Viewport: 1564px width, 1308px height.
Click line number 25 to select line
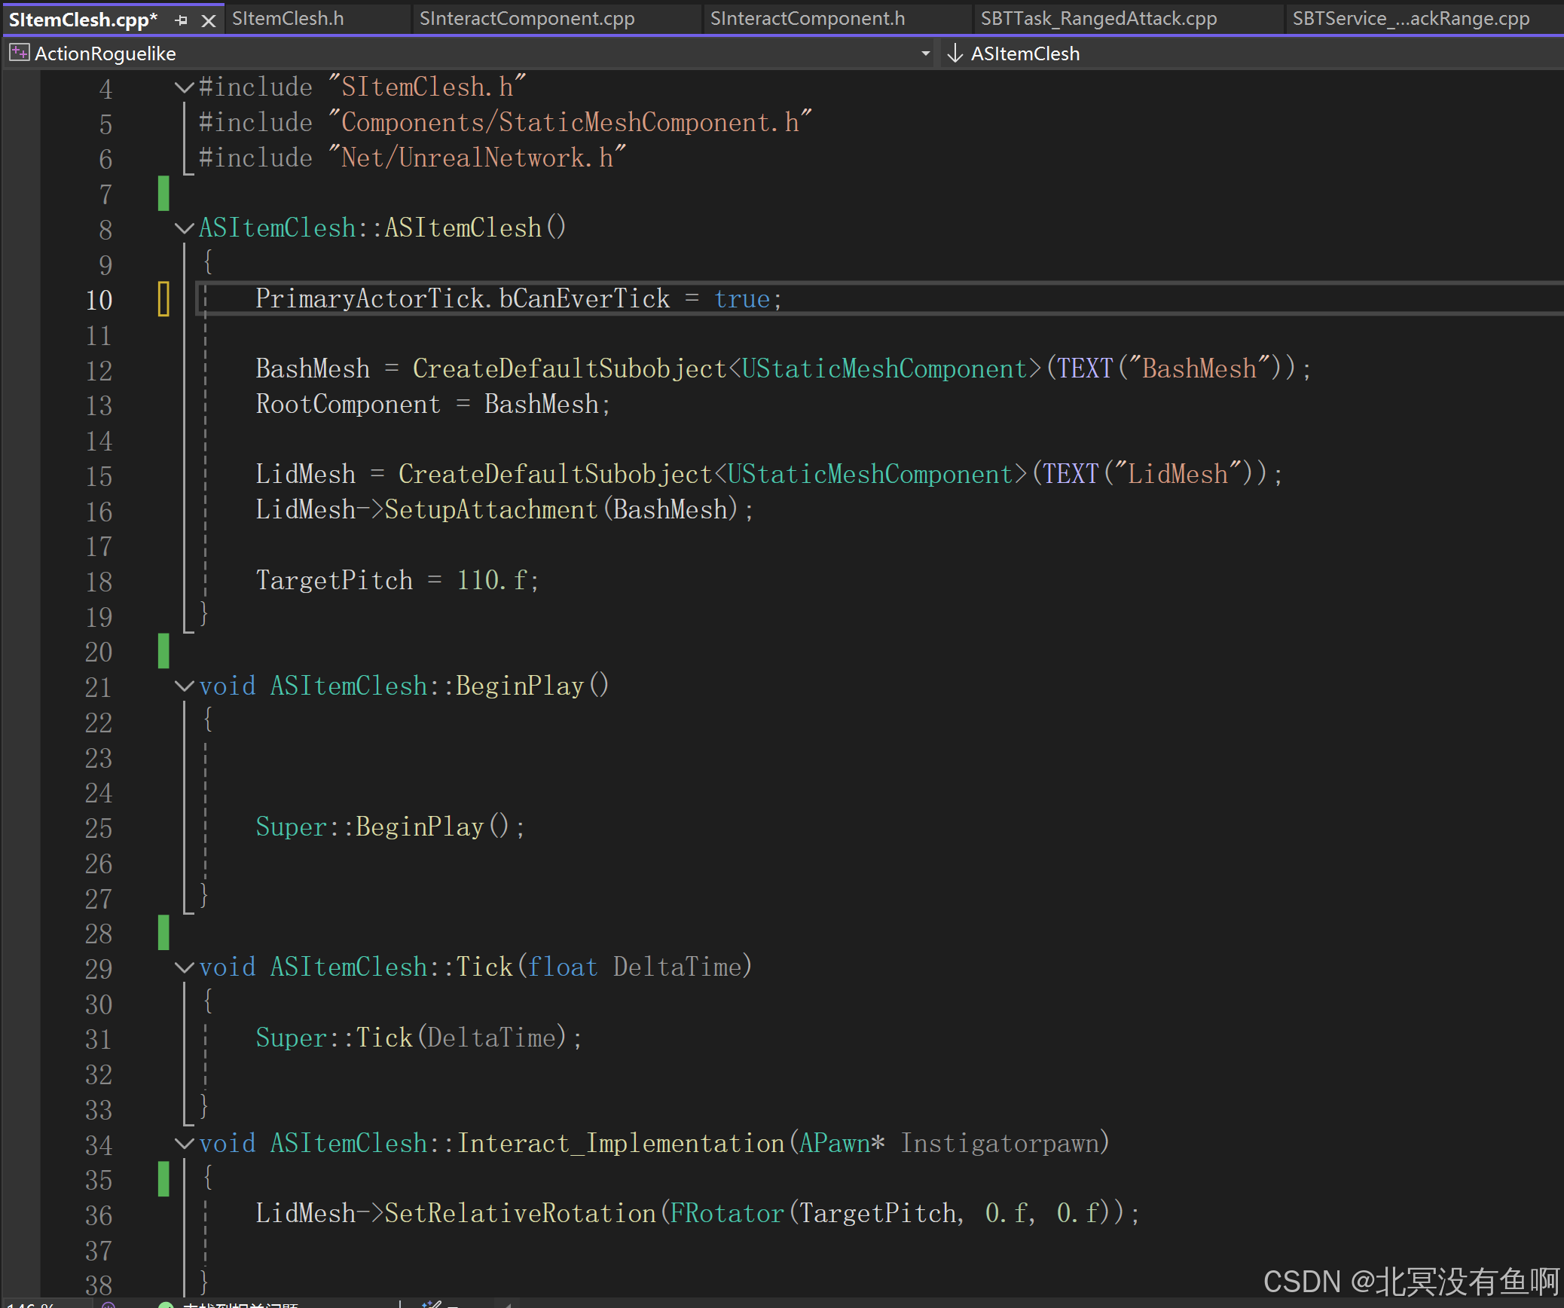[x=99, y=828]
